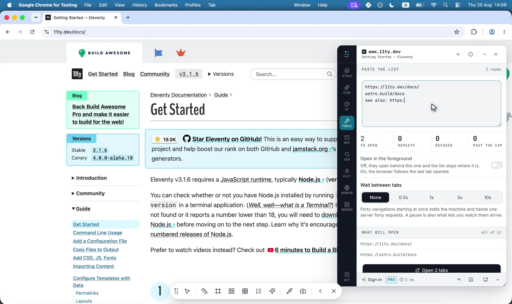
Task: Open Spotlight search in the macOS menu bar
Action: (445, 5)
